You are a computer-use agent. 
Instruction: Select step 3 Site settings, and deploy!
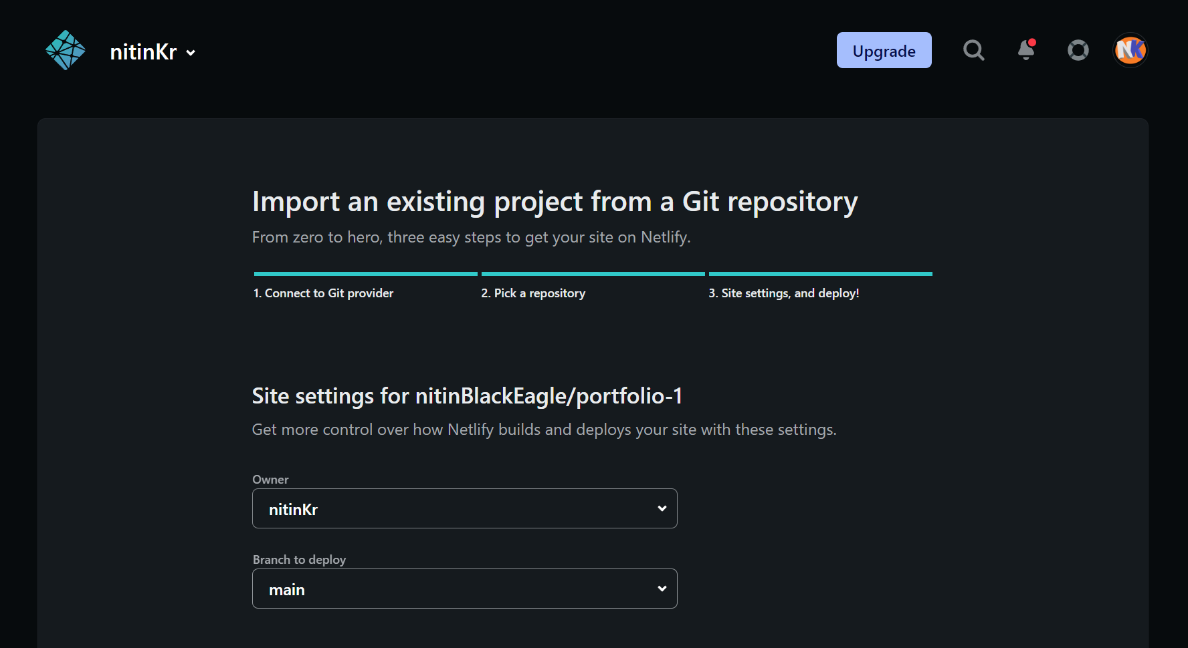[x=784, y=293]
